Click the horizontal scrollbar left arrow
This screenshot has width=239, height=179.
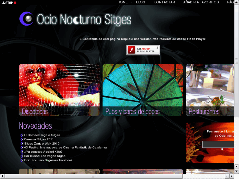[2, 176]
